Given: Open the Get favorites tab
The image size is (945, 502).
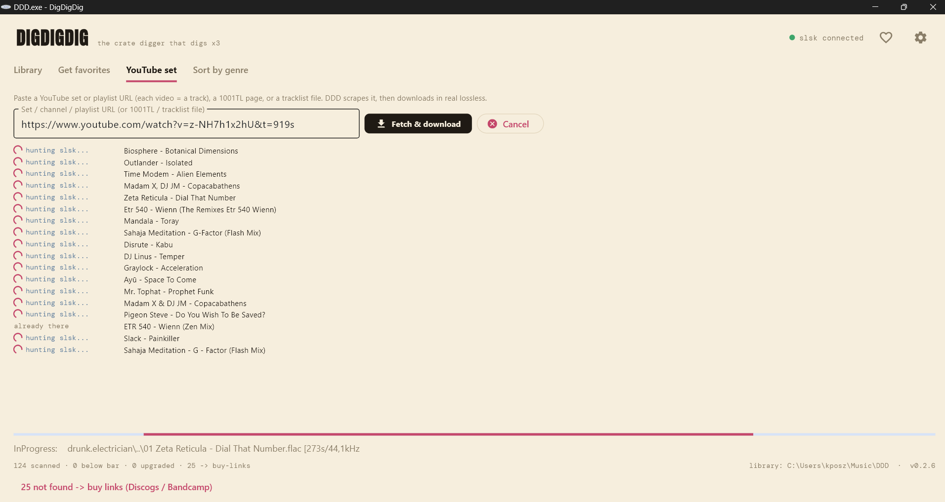Looking at the screenshot, I should pos(84,70).
